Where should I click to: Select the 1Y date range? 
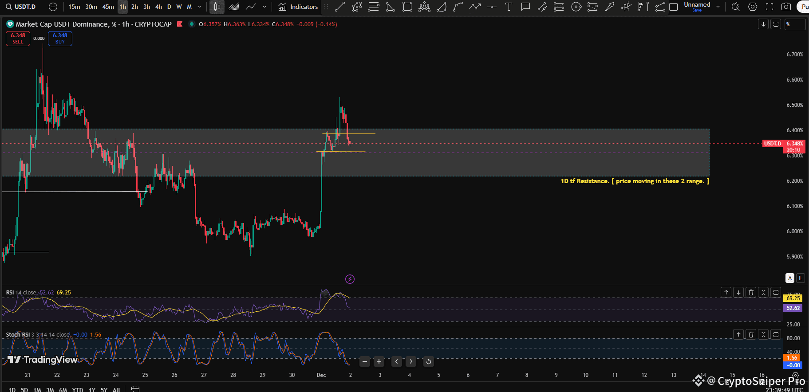[92, 390]
